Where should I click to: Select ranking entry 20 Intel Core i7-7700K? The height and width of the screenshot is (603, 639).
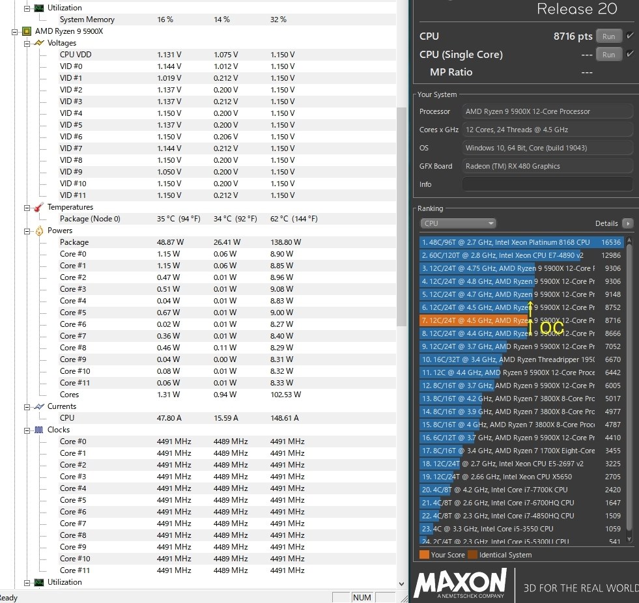521,490
